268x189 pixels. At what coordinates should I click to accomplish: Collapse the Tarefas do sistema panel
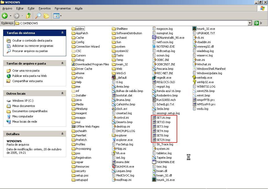62,33
